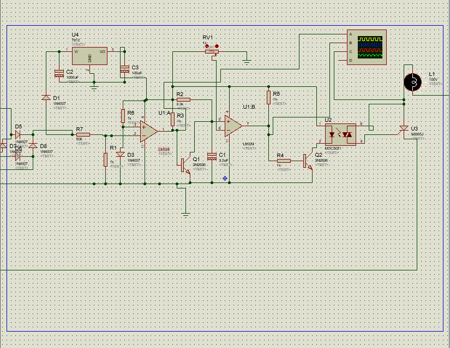Select the C3 capacitor symbol
Viewport: 450px width, 348px height.
[x=124, y=69]
